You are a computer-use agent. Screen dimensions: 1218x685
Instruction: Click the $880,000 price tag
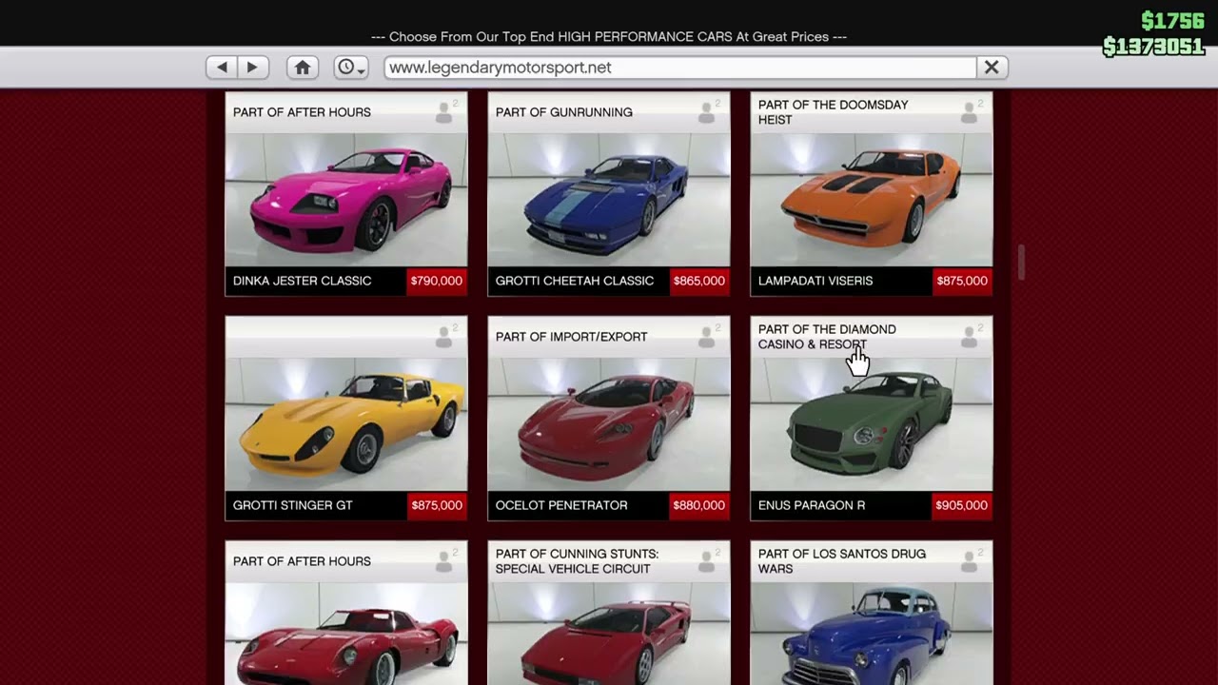pyautogui.click(x=699, y=505)
